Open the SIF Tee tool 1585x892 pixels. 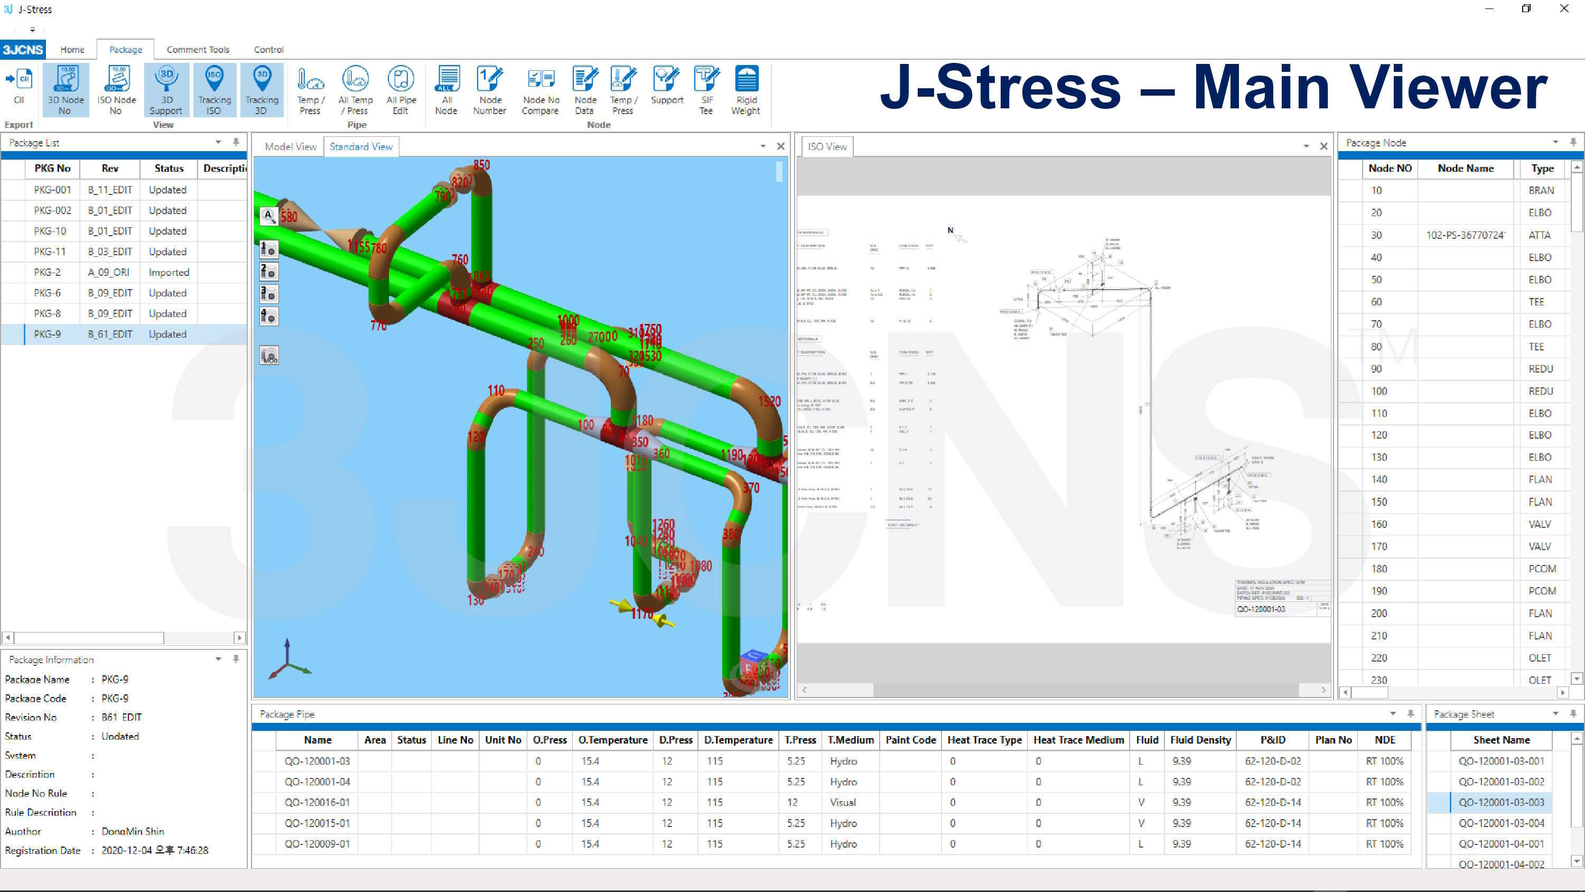click(x=706, y=90)
